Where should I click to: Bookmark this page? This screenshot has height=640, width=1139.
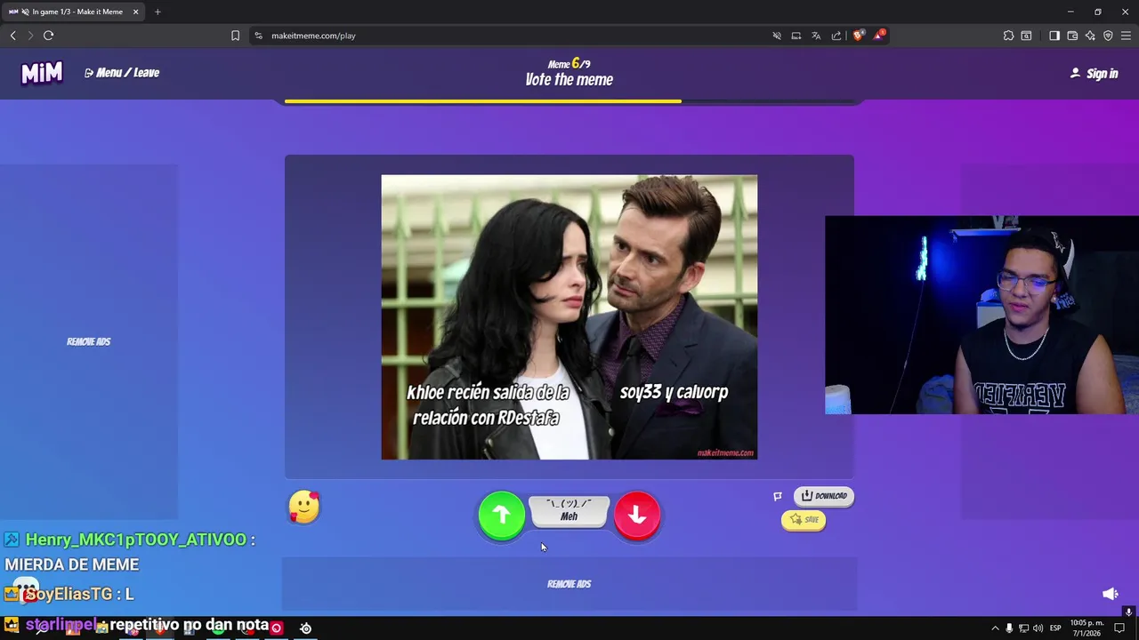(x=235, y=36)
